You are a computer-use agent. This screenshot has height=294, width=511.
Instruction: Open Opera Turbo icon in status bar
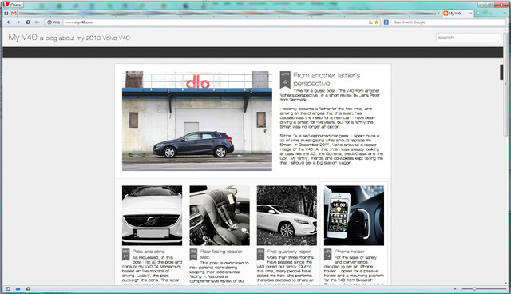(x=29, y=288)
